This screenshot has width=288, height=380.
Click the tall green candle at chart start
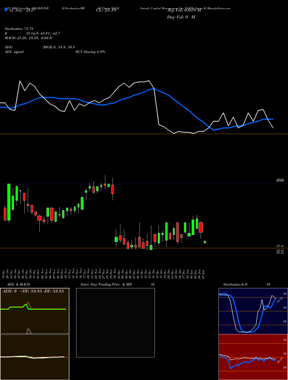pyautogui.click(x=9, y=202)
